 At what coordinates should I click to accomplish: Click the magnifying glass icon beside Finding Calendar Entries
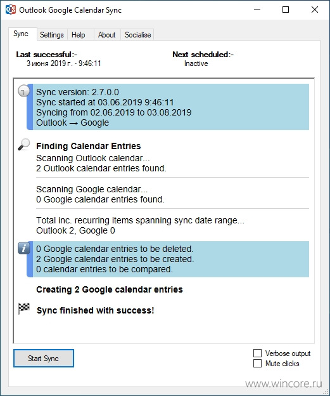click(23, 145)
